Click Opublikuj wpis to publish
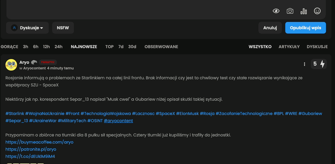 pos(305,28)
